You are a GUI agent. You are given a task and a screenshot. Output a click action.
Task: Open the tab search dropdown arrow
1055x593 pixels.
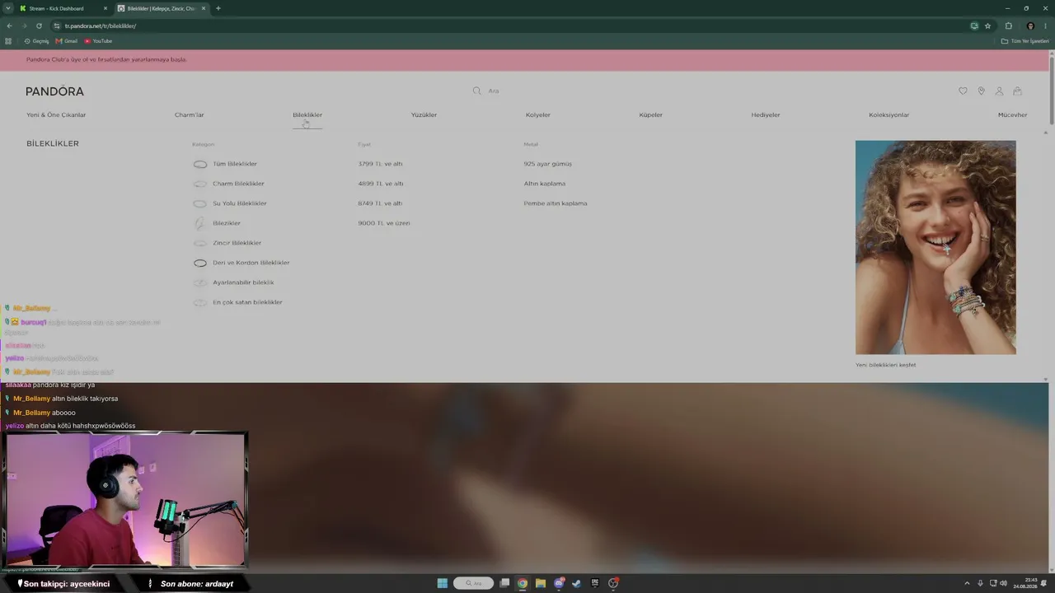point(8,8)
